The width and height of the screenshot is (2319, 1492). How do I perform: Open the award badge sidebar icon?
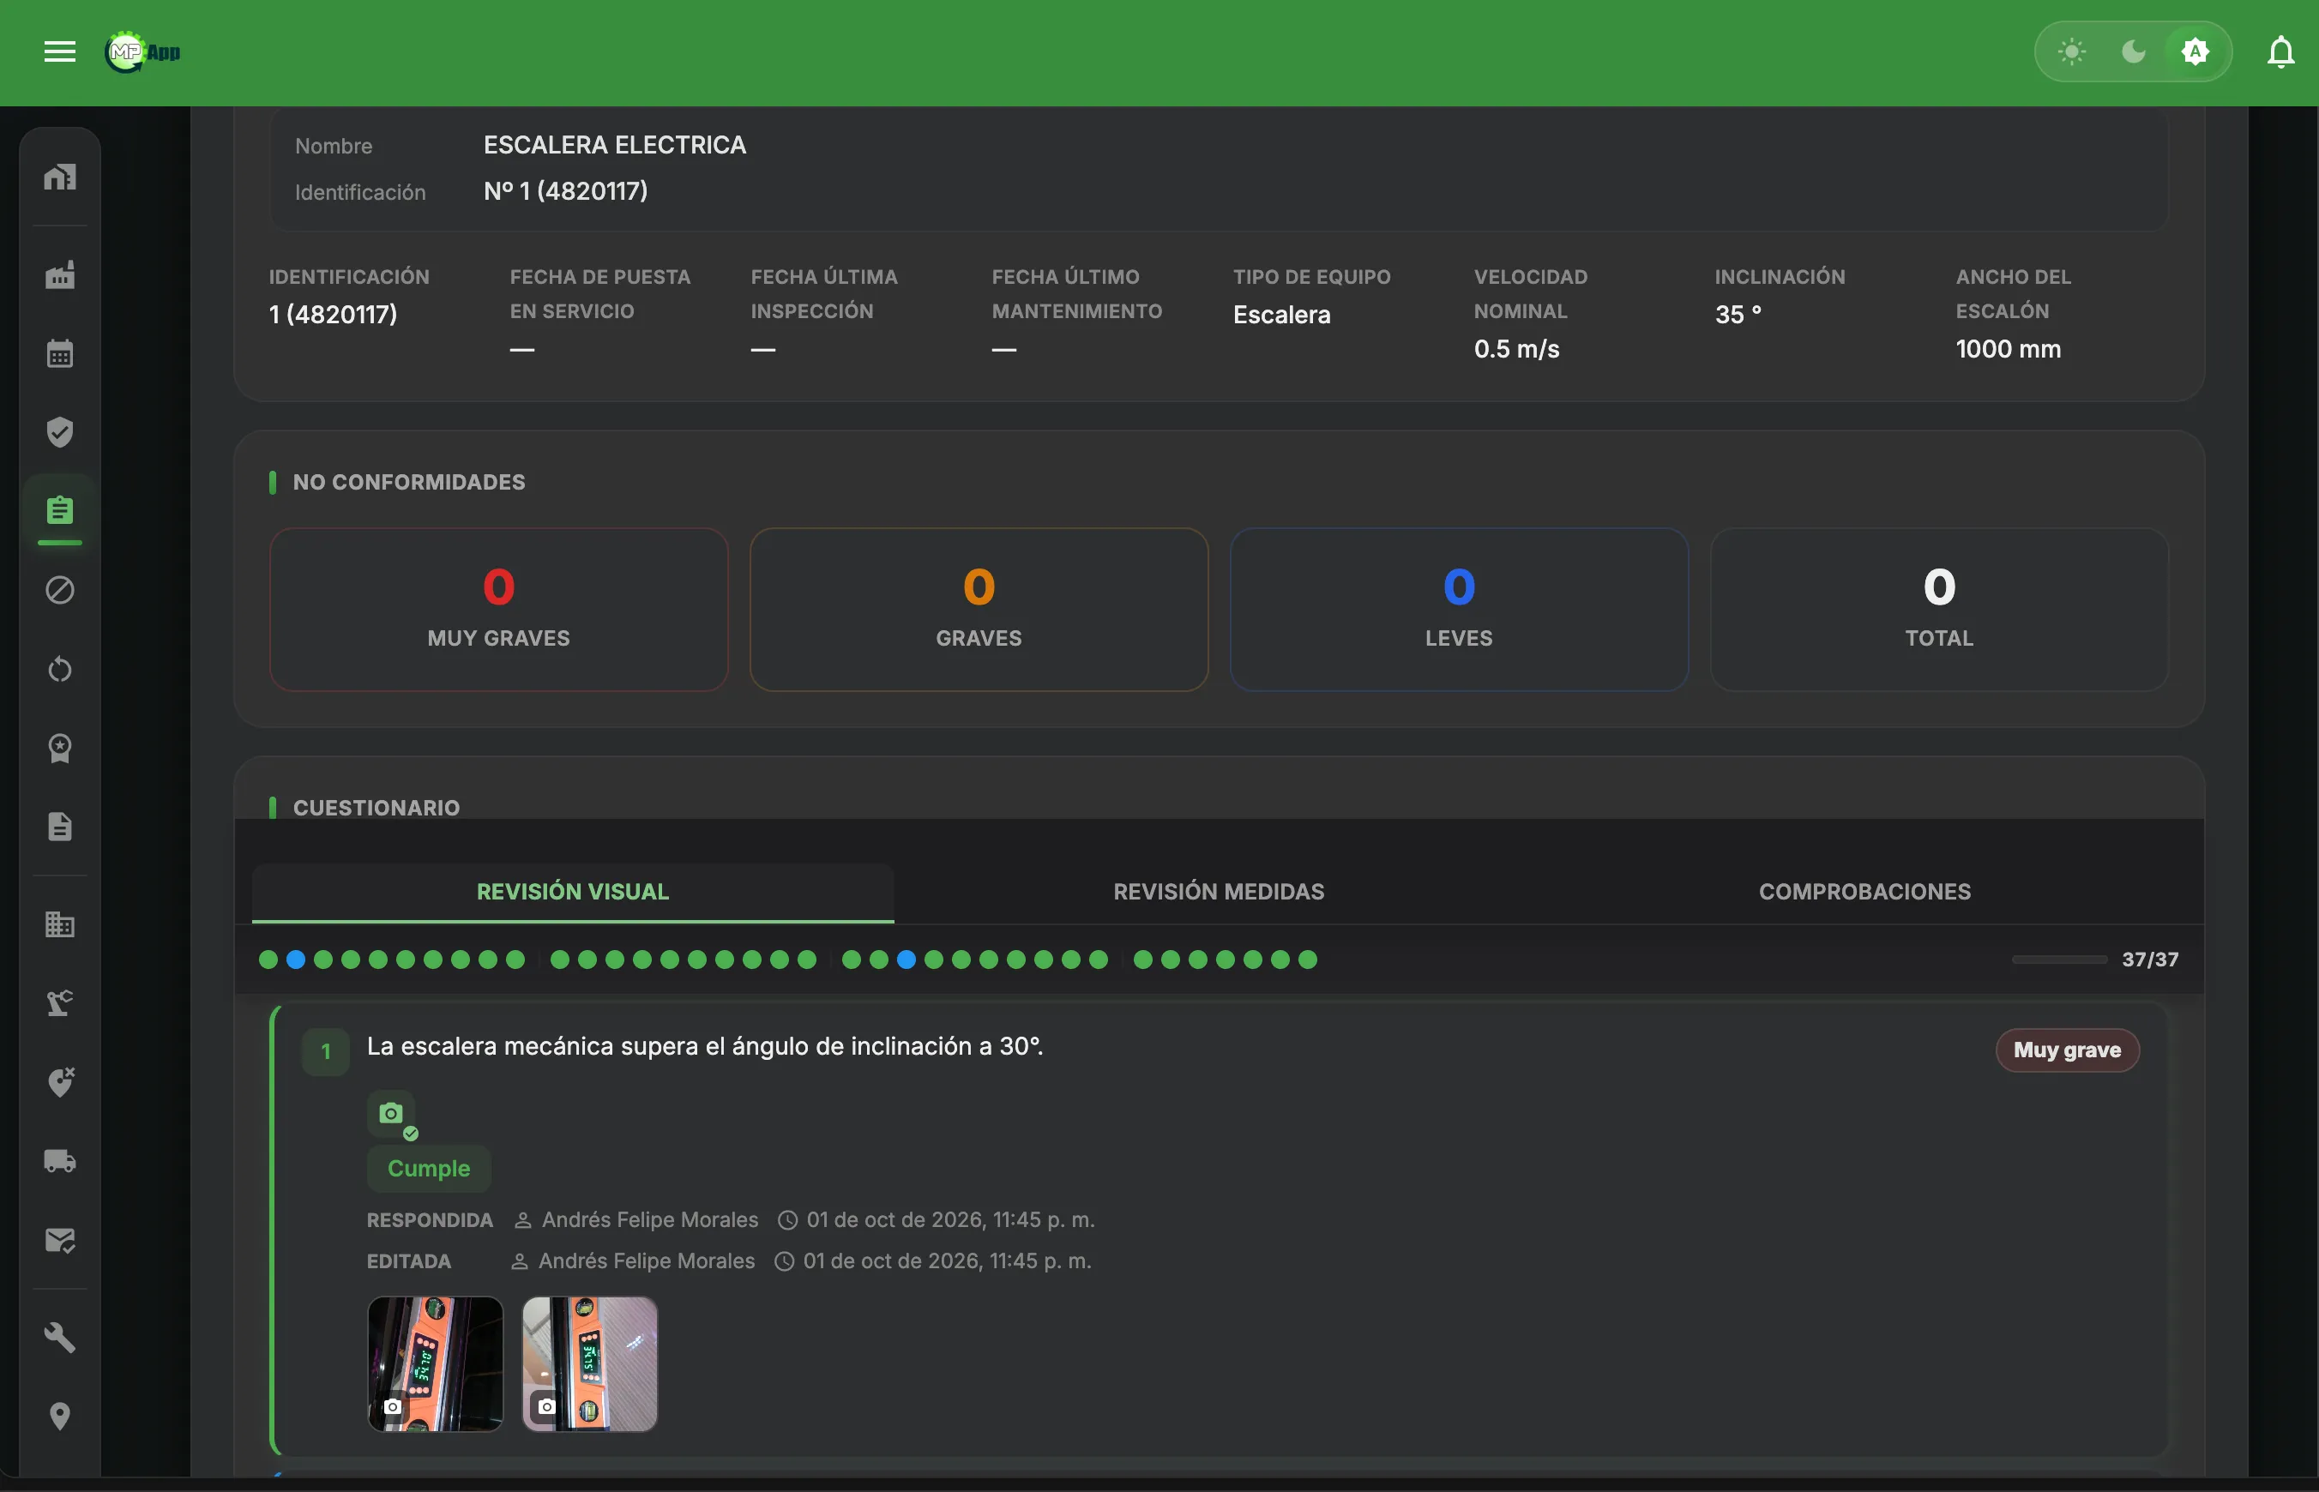(60, 747)
